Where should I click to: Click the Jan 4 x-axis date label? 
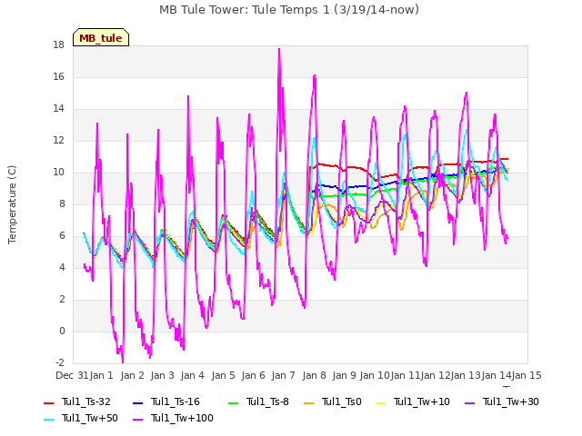click(193, 375)
